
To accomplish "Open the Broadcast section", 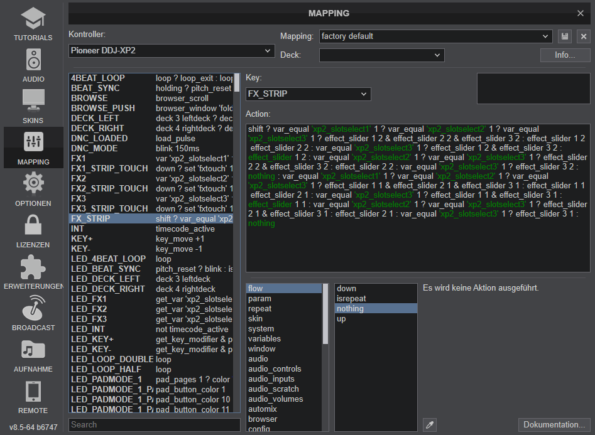I will coord(33,313).
